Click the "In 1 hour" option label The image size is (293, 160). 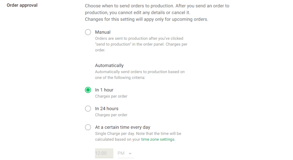point(104,90)
